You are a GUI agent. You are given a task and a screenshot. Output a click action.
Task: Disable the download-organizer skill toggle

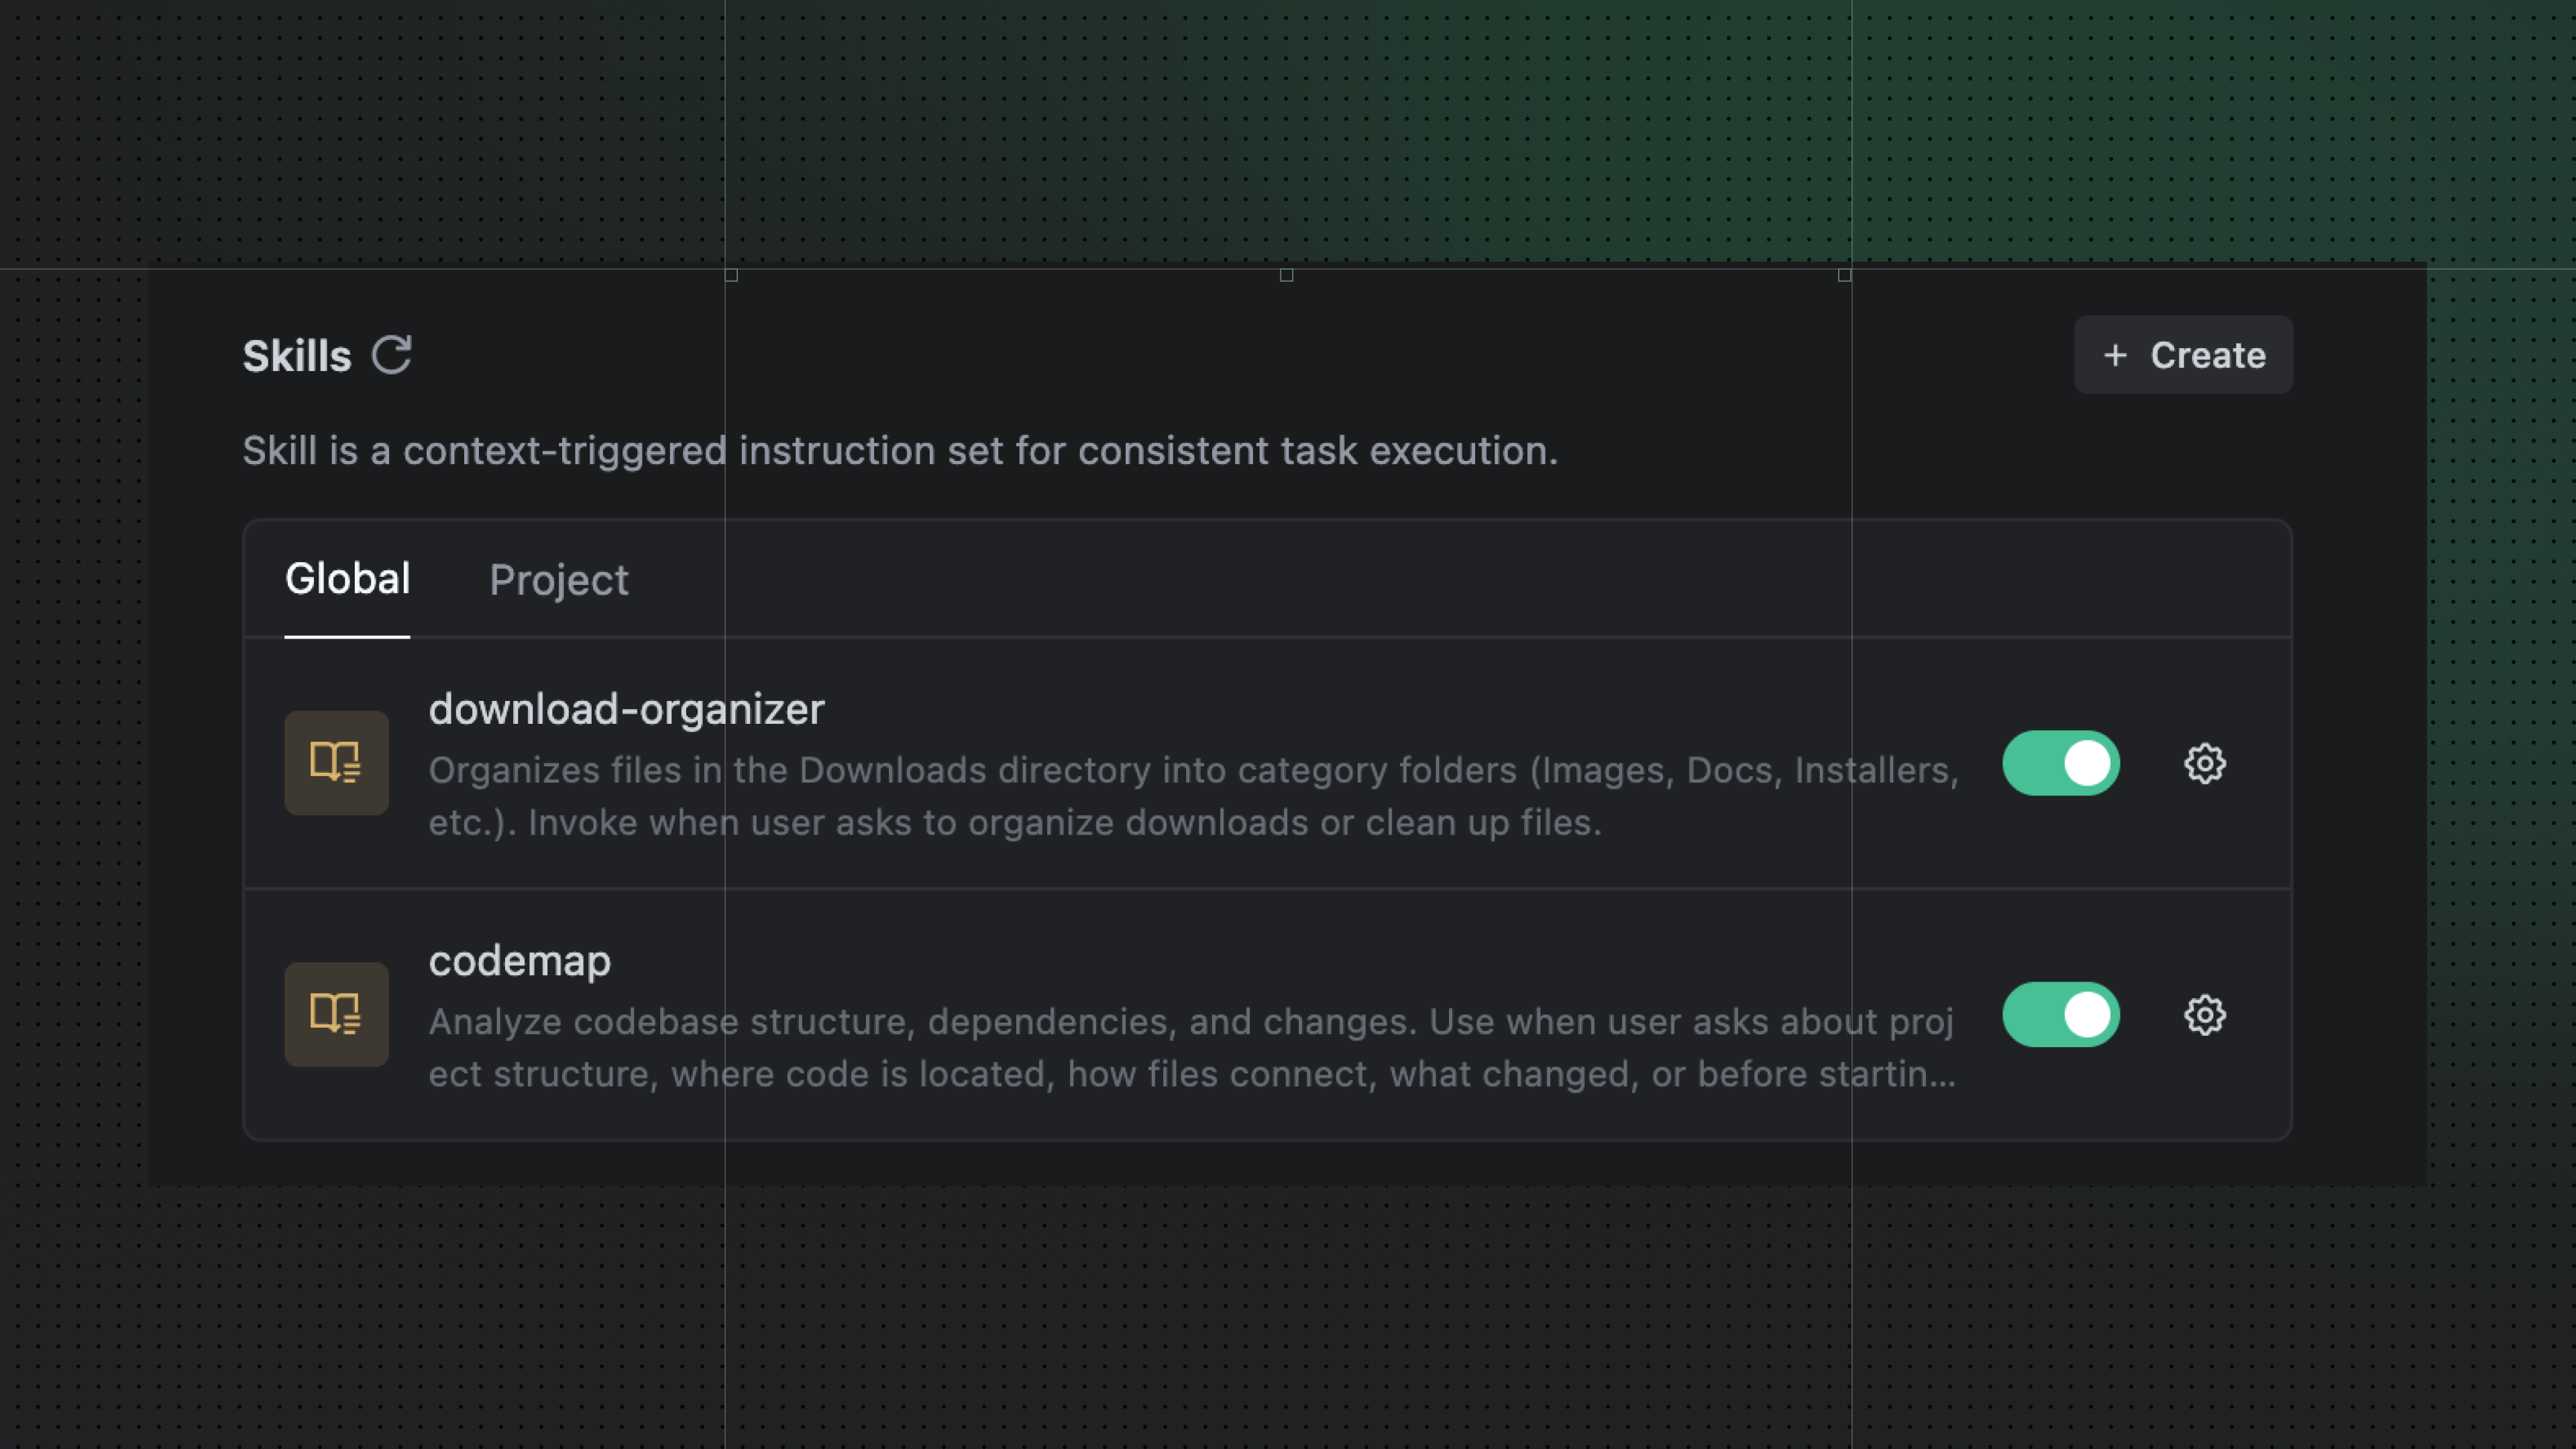click(x=2060, y=763)
